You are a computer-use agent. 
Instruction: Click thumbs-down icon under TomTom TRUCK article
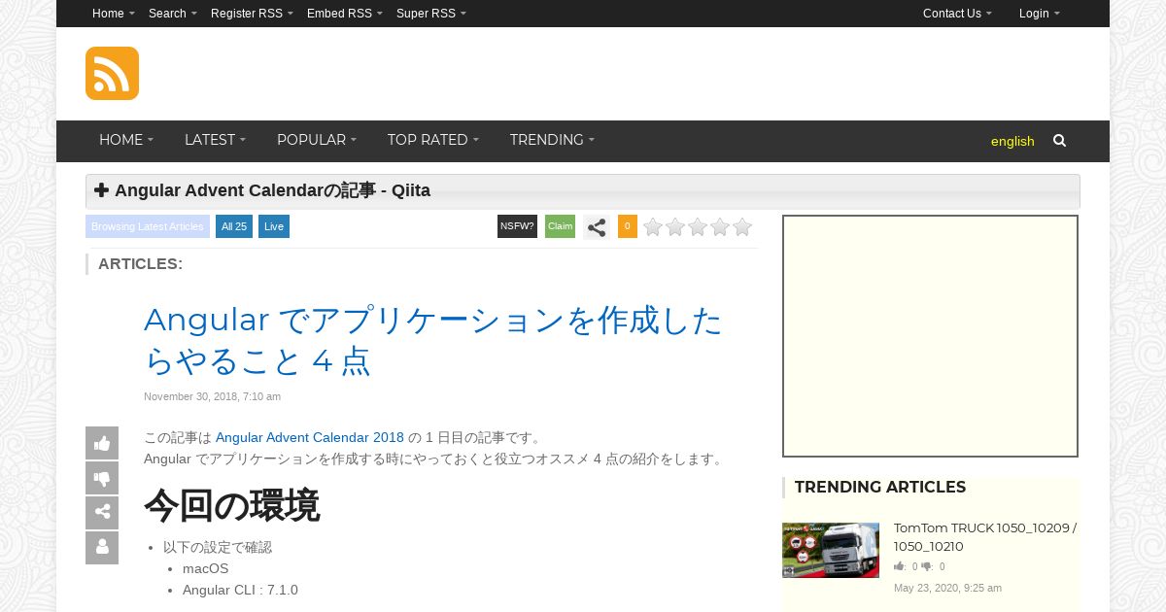click(x=926, y=566)
